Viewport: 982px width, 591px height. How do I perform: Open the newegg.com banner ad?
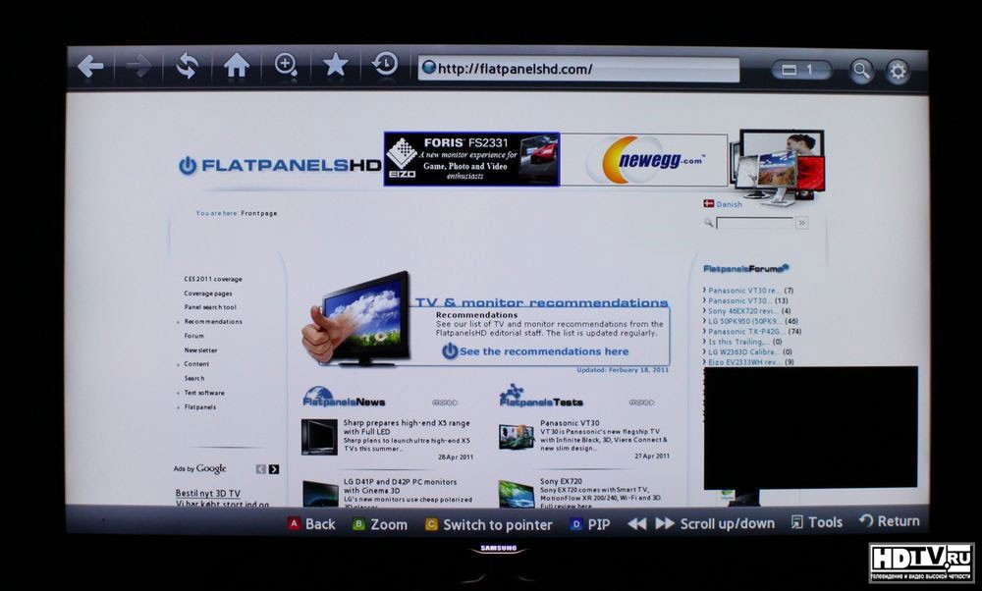pos(644,160)
